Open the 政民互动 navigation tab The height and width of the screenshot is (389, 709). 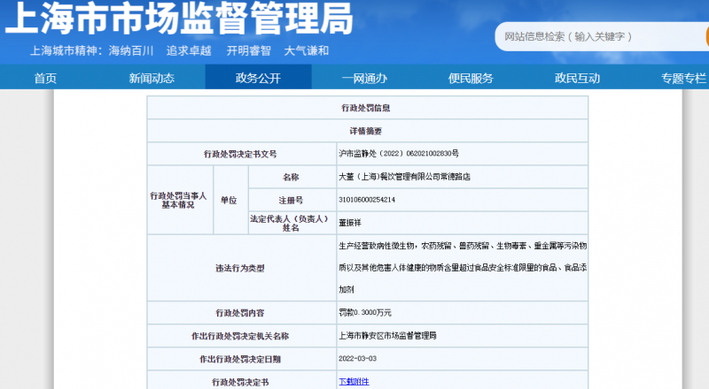point(578,78)
